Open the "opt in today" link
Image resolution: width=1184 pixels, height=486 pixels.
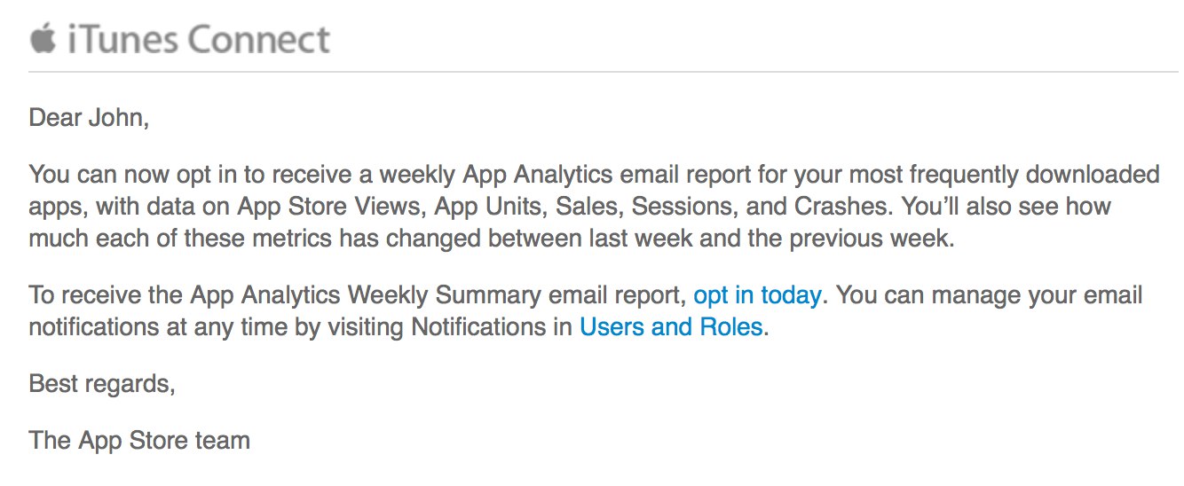[x=758, y=294]
